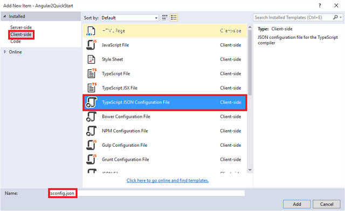Click Client-side type in Style Sheet row
Viewport: 345px width, 211px height.
(230, 59)
